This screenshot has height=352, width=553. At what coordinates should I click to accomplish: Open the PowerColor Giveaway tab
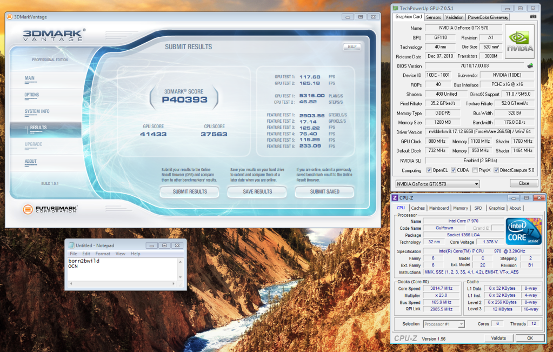(x=488, y=17)
